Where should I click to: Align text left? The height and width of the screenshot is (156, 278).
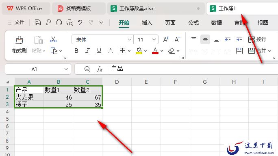click(x=193, y=51)
